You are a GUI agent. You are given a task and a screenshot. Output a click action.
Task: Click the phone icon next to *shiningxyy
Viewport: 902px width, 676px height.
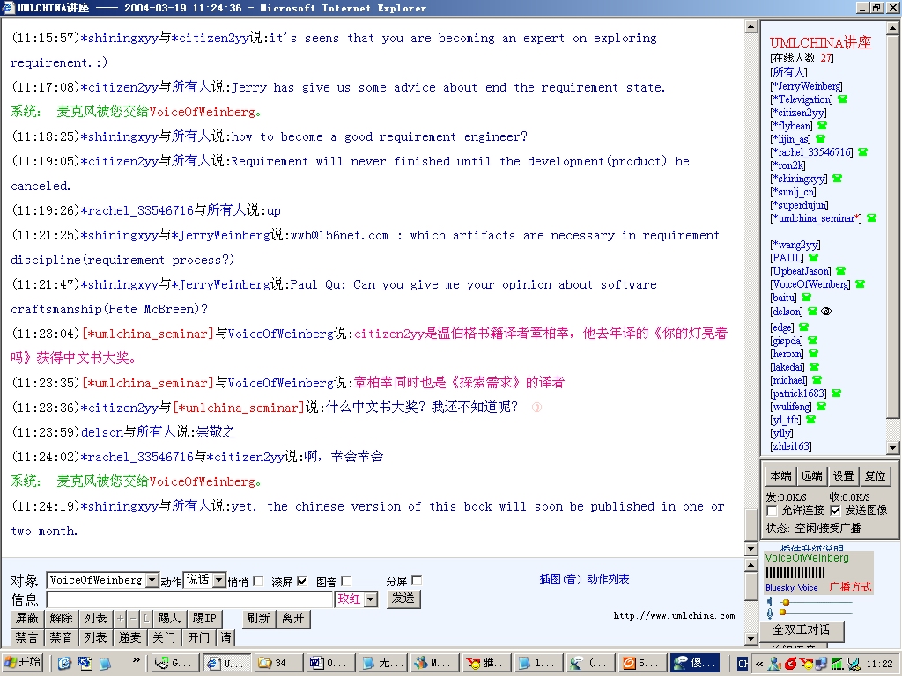pos(837,179)
